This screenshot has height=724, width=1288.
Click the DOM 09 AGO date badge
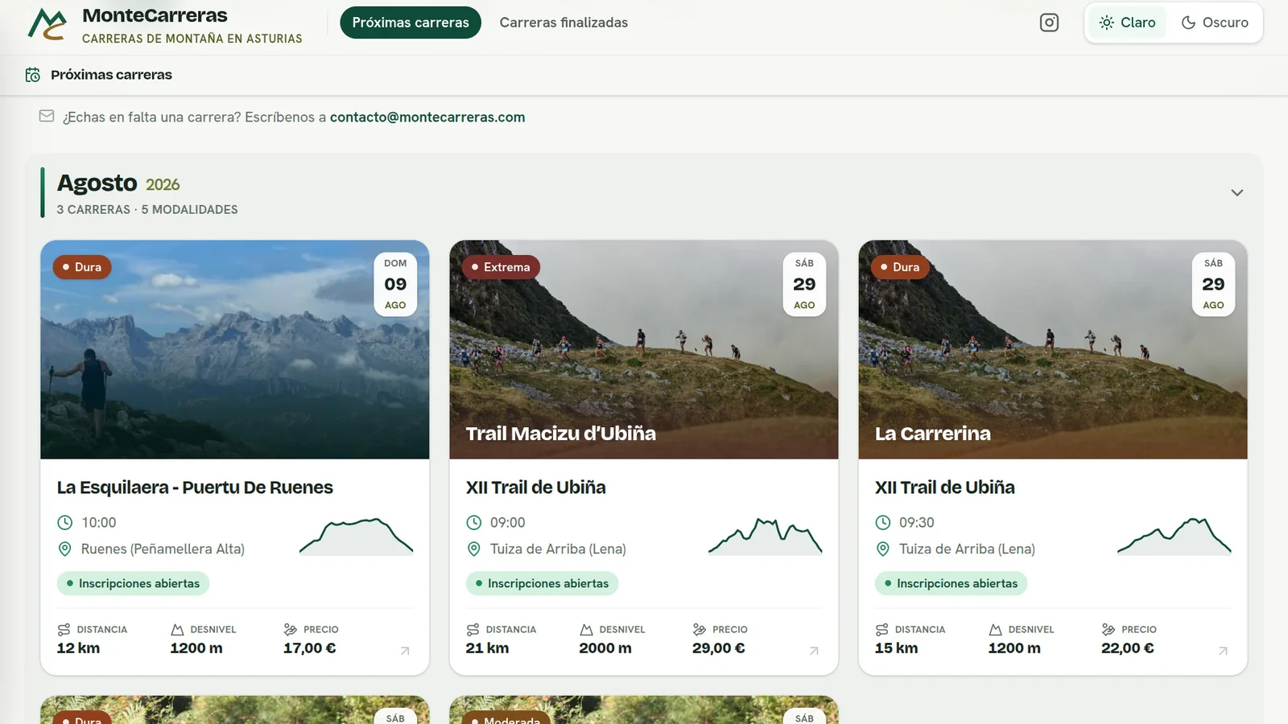(395, 284)
